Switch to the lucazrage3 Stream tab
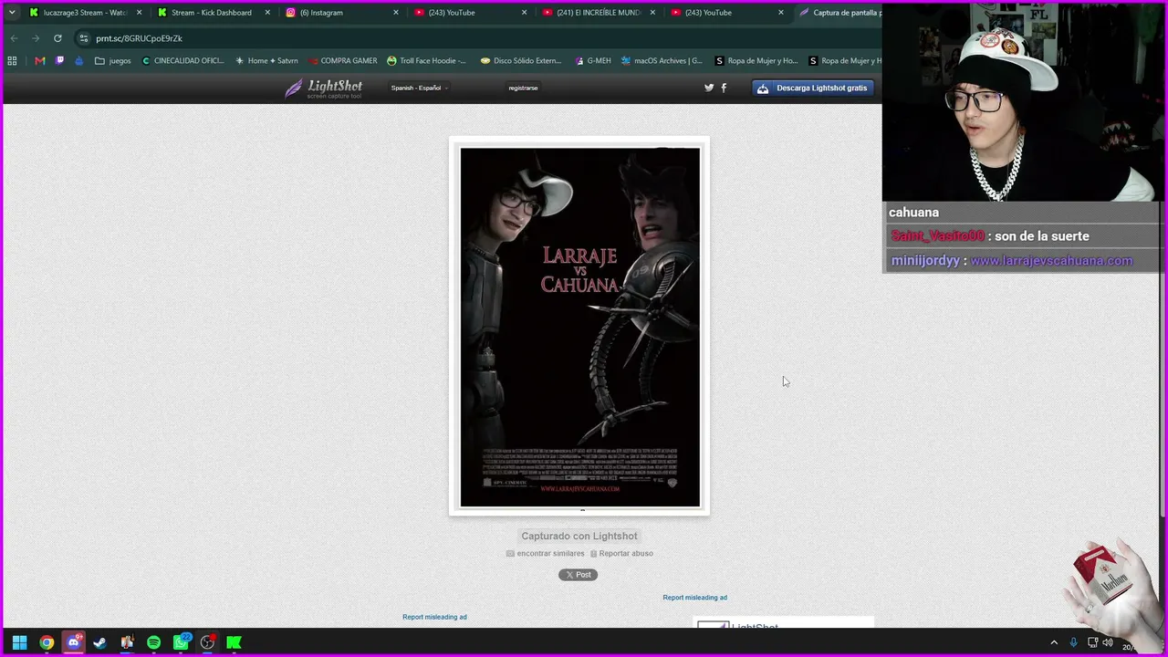The width and height of the screenshot is (1168, 657). pos(85,13)
